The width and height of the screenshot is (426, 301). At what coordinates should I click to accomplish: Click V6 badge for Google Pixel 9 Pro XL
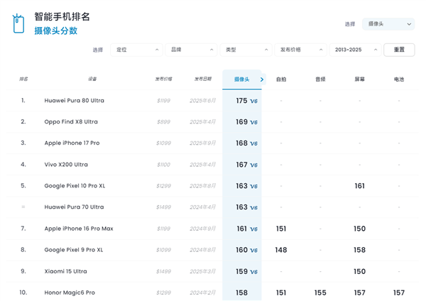pyautogui.click(x=253, y=251)
